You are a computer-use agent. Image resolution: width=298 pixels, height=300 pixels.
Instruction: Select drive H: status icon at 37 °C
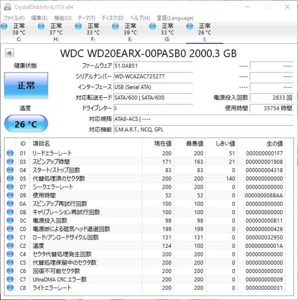tap(41, 26)
